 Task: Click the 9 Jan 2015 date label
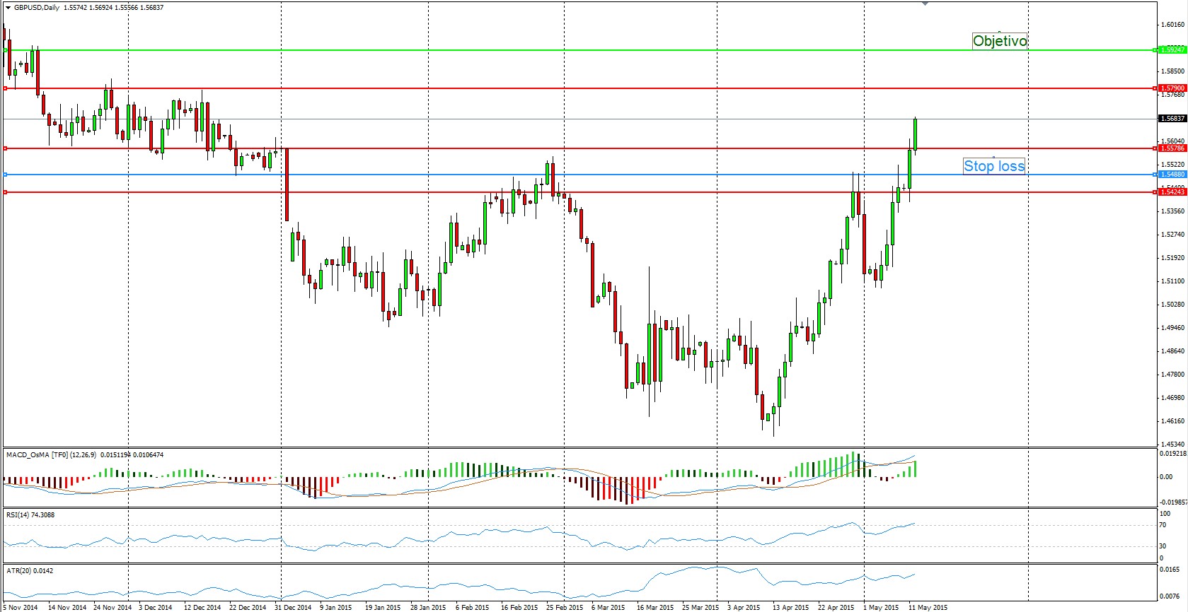[336, 607]
